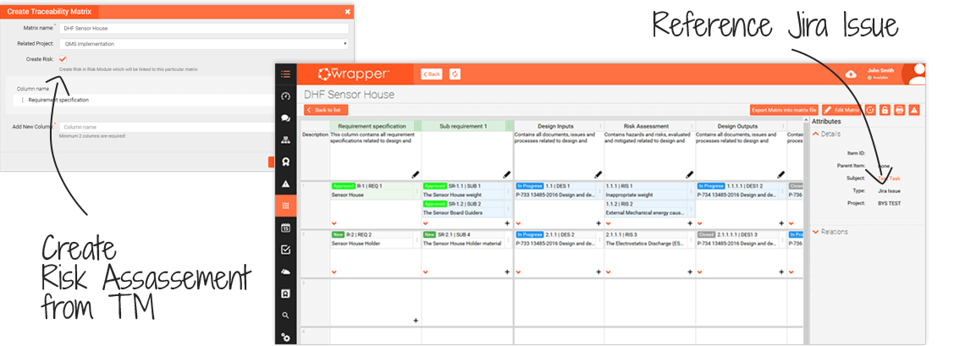Click the circular history icon after Edit Matrix
The width and height of the screenshot is (965, 346).
[869, 110]
